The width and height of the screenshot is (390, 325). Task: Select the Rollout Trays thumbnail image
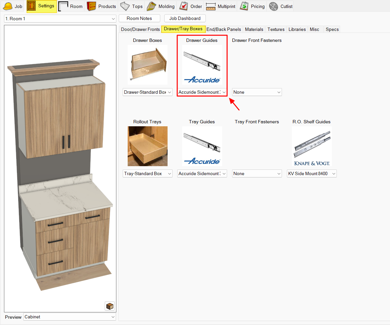point(148,146)
